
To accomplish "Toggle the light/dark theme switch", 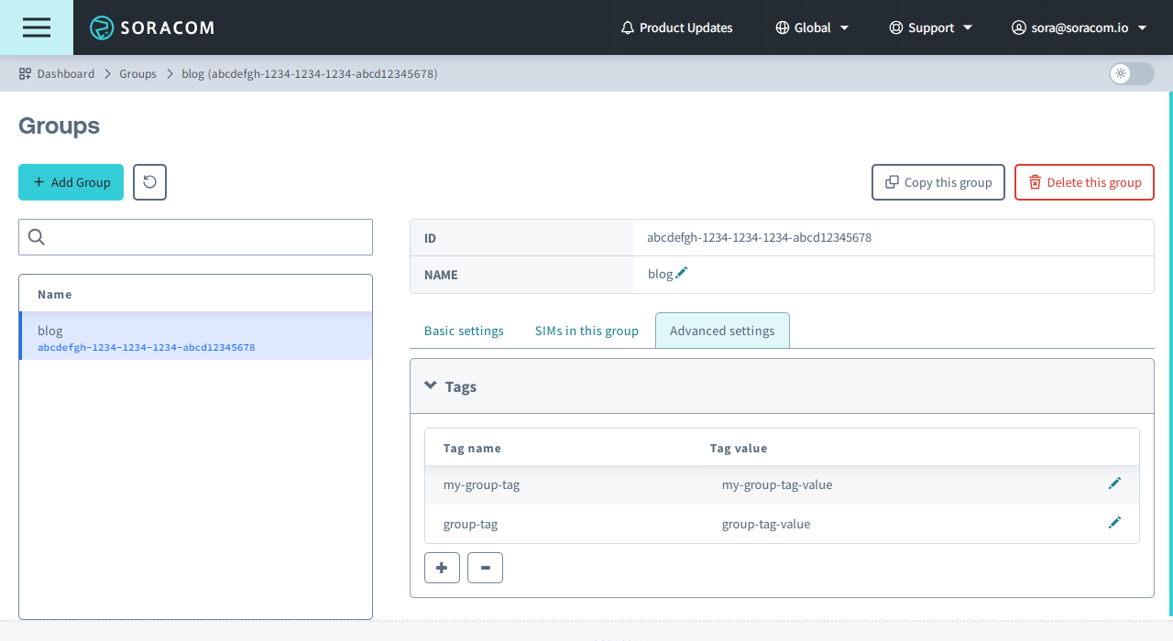I will click(1131, 73).
